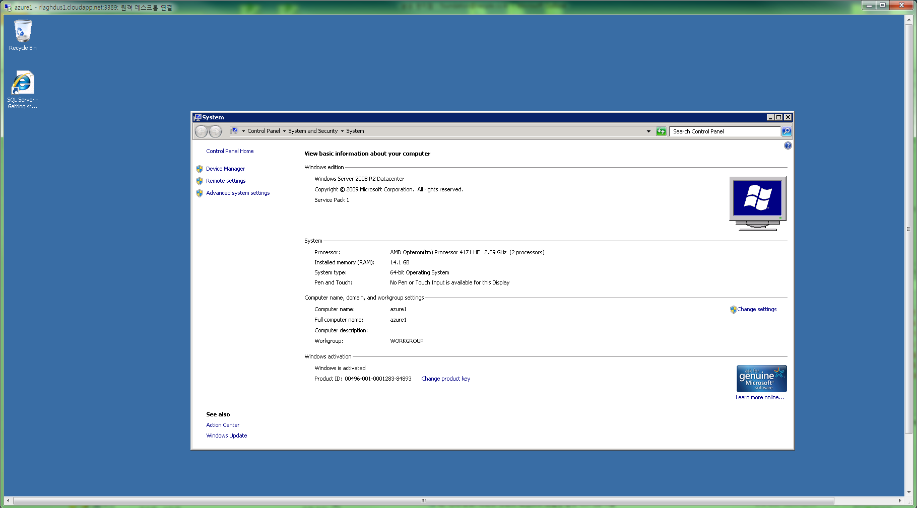917x508 pixels.
Task: Click the 'Windows is activated' text
Action: pos(340,368)
